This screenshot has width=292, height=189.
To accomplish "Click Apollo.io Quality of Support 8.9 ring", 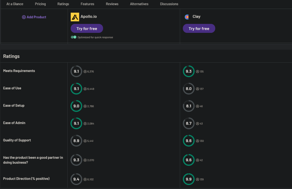I will [x=76, y=140].
